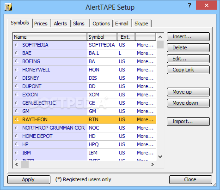220x190 pixels.
Task: Switch to the Symbols tab
Action: pyautogui.click(x=20, y=23)
